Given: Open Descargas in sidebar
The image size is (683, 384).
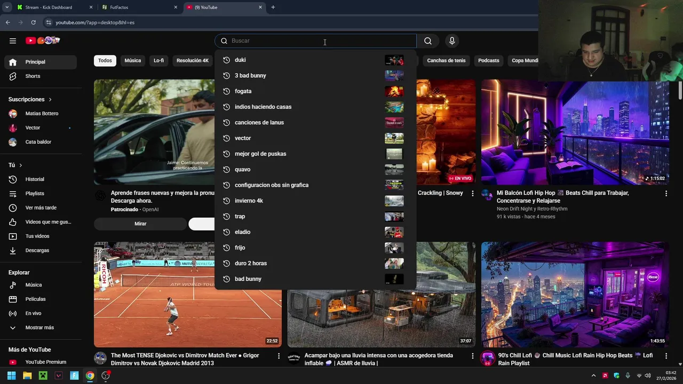Looking at the screenshot, I should [41, 250].
